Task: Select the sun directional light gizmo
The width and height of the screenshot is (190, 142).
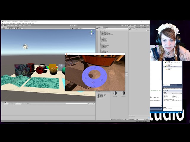Action: (25, 47)
